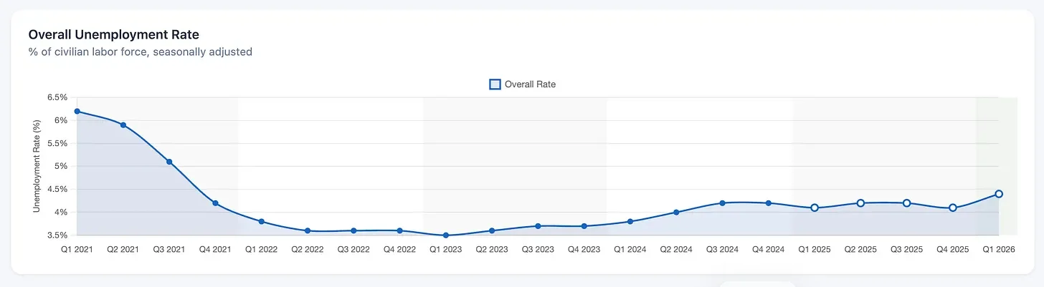The width and height of the screenshot is (1044, 287).
Task: Click the 4% y-axis label
Action: click(x=60, y=212)
